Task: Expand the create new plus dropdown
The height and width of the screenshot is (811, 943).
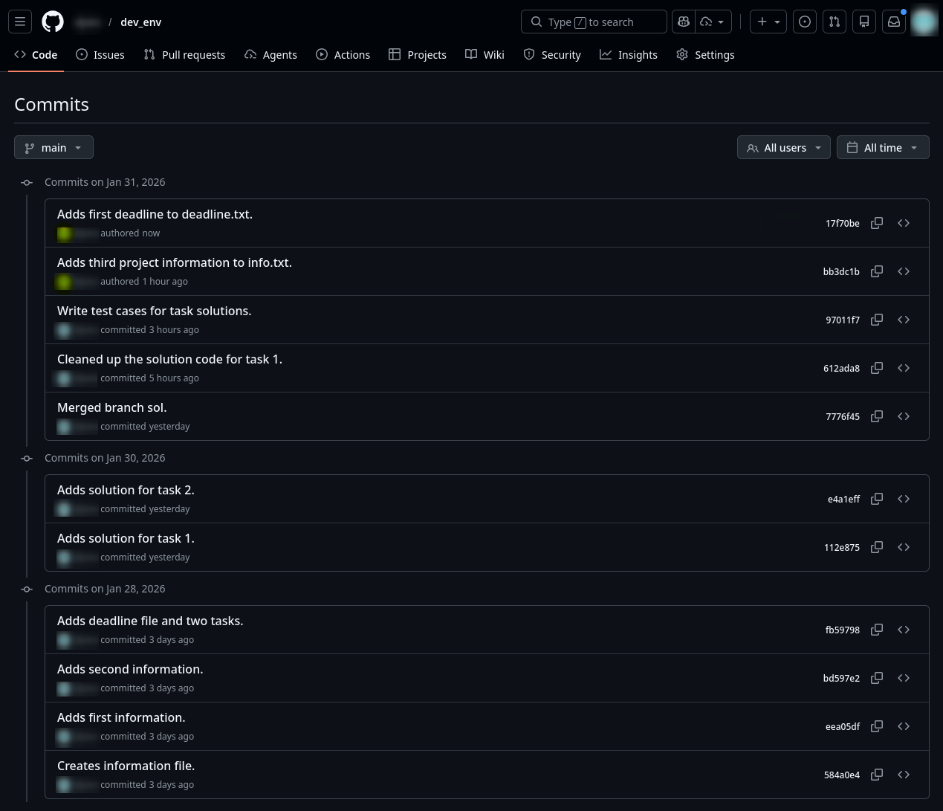Action: [768, 22]
